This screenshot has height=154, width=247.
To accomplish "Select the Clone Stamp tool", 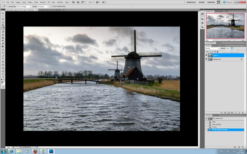I will (3, 38).
